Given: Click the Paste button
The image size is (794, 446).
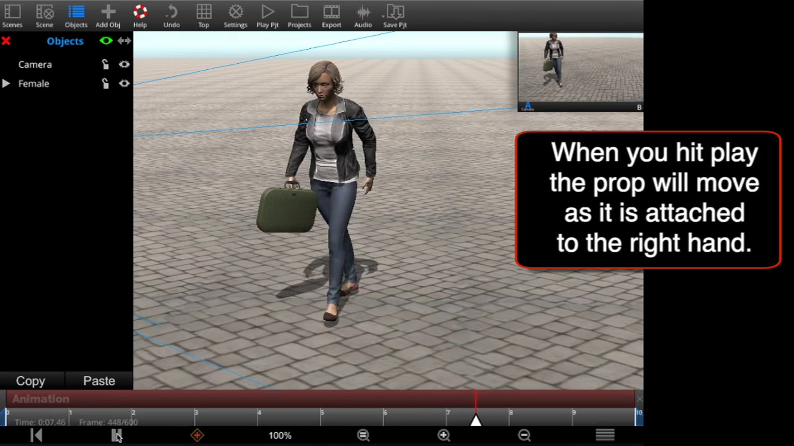Looking at the screenshot, I should pos(99,380).
